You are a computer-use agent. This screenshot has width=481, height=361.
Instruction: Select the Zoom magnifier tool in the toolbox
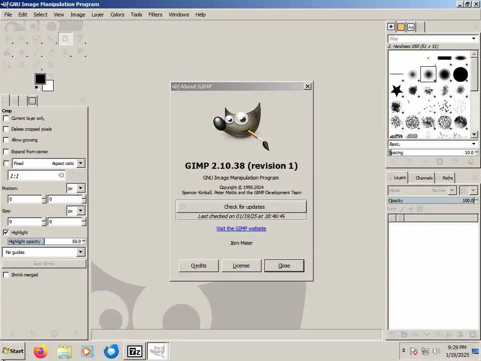pos(50,65)
